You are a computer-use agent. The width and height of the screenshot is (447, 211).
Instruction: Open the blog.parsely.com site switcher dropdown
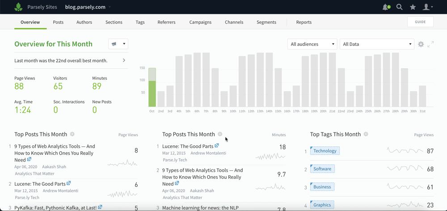pyautogui.click(x=88, y=7)
